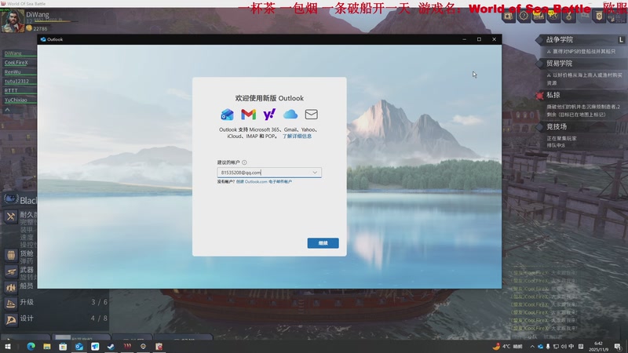The image size is (628, 353).
Task: Click the ship upgrade icon
Action: [x=11, y=304]
